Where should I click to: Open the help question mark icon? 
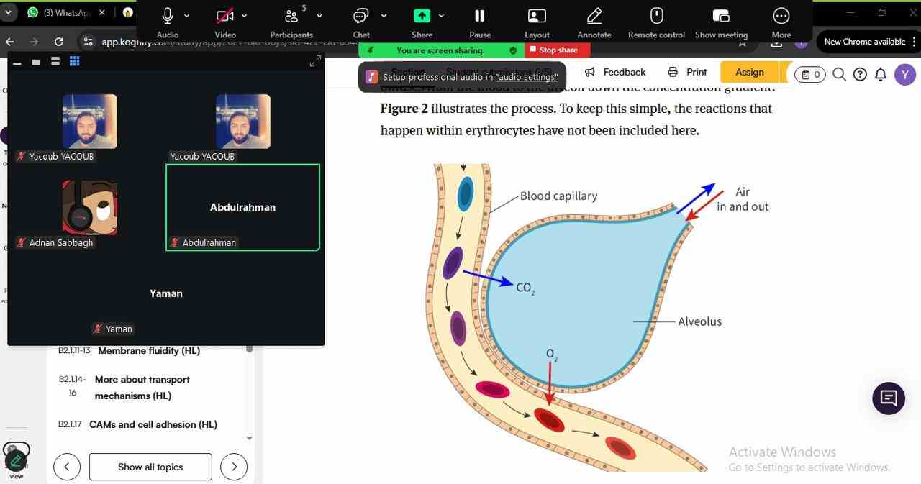(x=860, y=74)
